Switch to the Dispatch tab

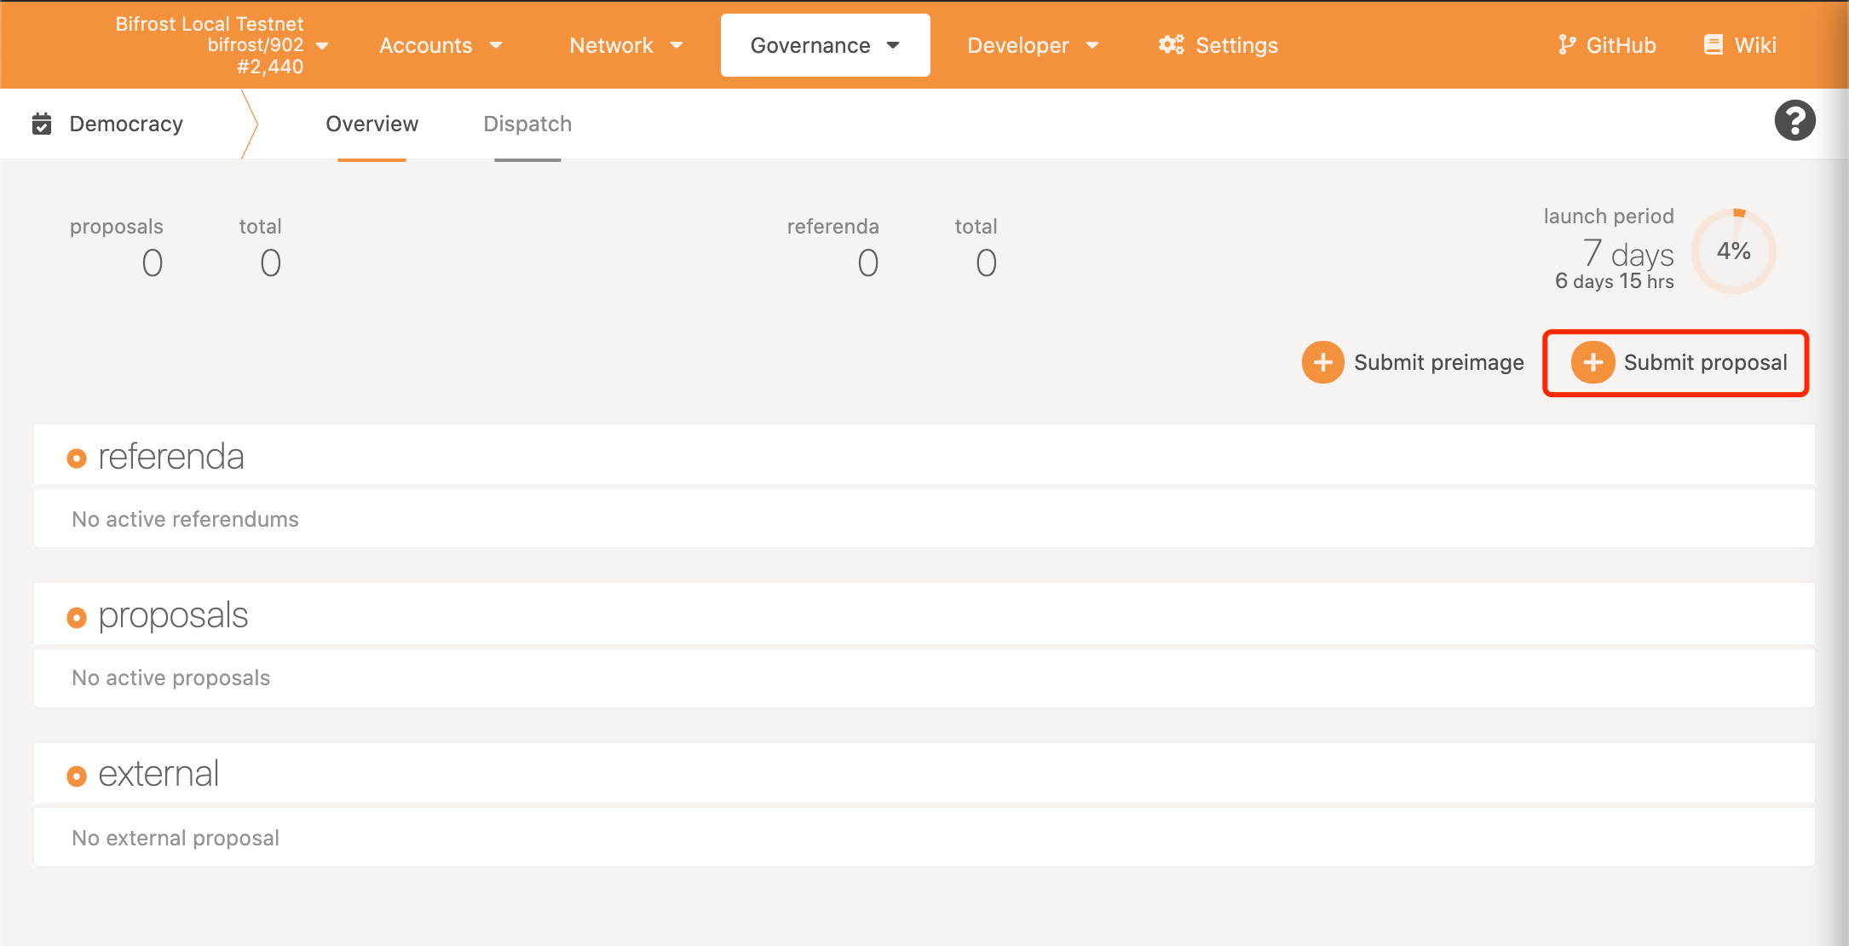[x=527, y=124]
